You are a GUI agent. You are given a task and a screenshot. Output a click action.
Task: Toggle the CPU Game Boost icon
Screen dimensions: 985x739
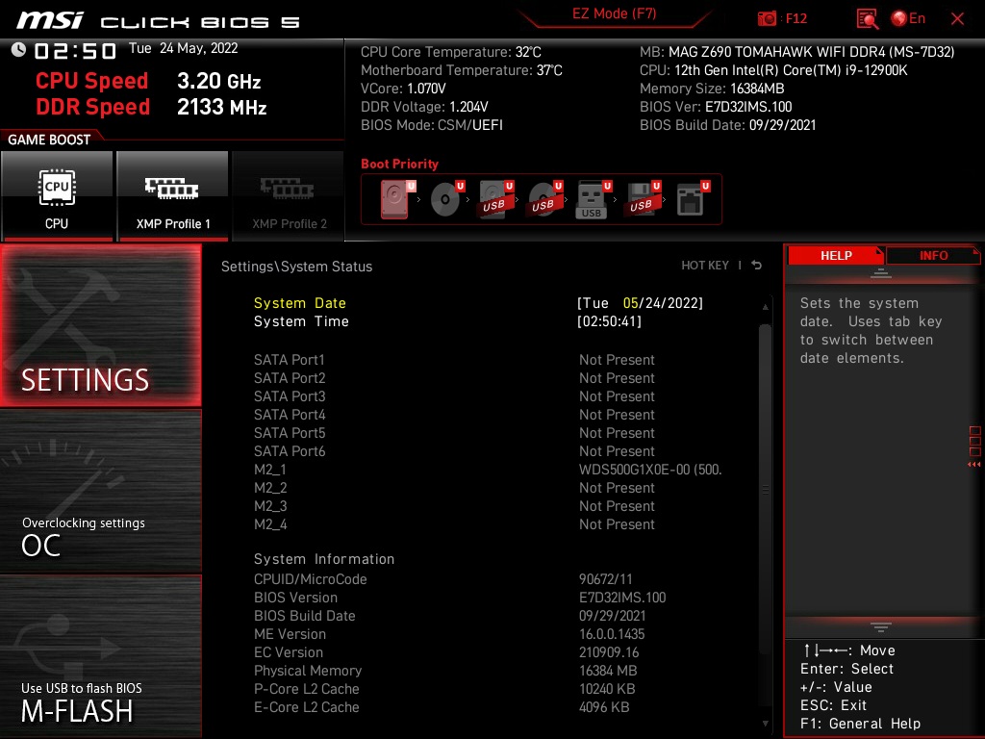click(x=57, y=195)
